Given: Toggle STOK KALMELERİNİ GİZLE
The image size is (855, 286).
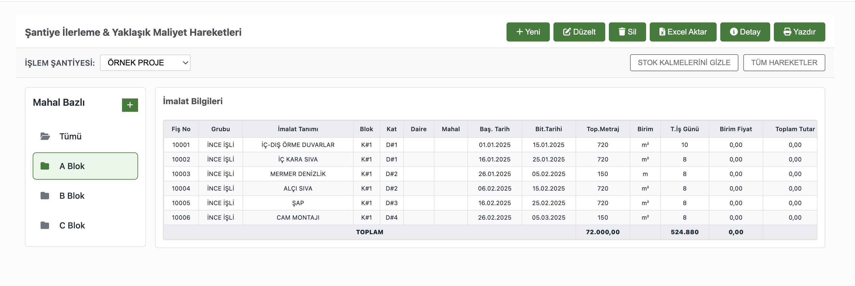Looking at the screenshot, I should 684,63.
